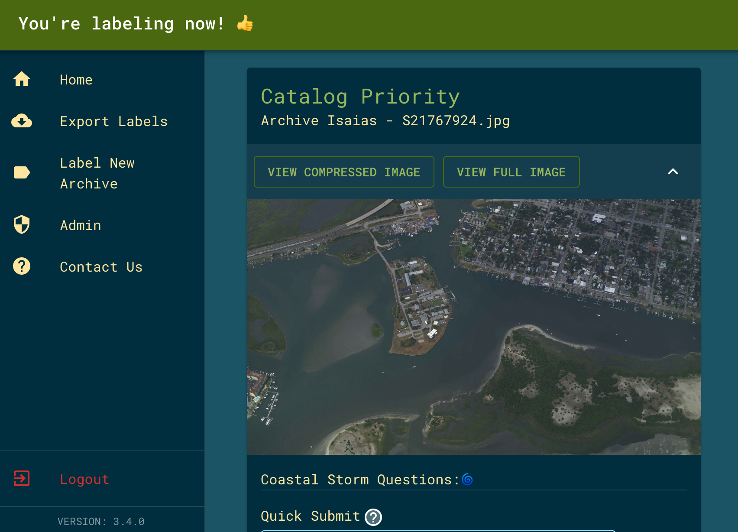Click the cloud download icon for Export Labels

pyautogui.click(x=21, y=121)
